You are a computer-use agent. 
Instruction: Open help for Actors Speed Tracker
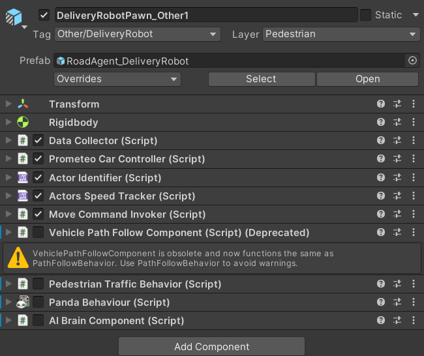point(381,196)
